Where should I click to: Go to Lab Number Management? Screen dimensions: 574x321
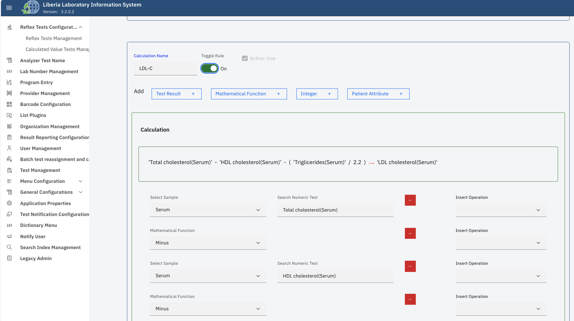point(49,71)
